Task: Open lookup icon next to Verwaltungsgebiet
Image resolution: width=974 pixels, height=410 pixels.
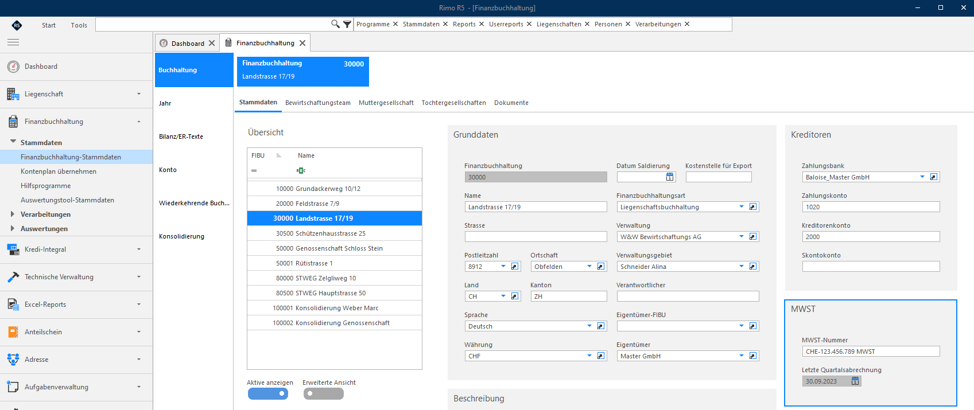Action: [753, 267]
